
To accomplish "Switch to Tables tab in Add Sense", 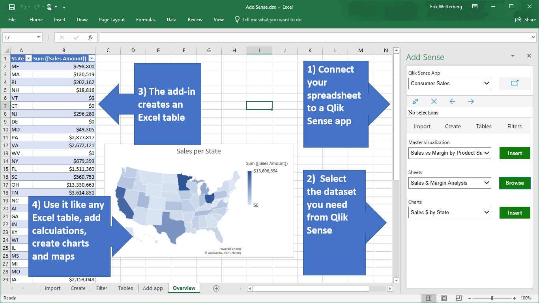I will coord(484,126).
